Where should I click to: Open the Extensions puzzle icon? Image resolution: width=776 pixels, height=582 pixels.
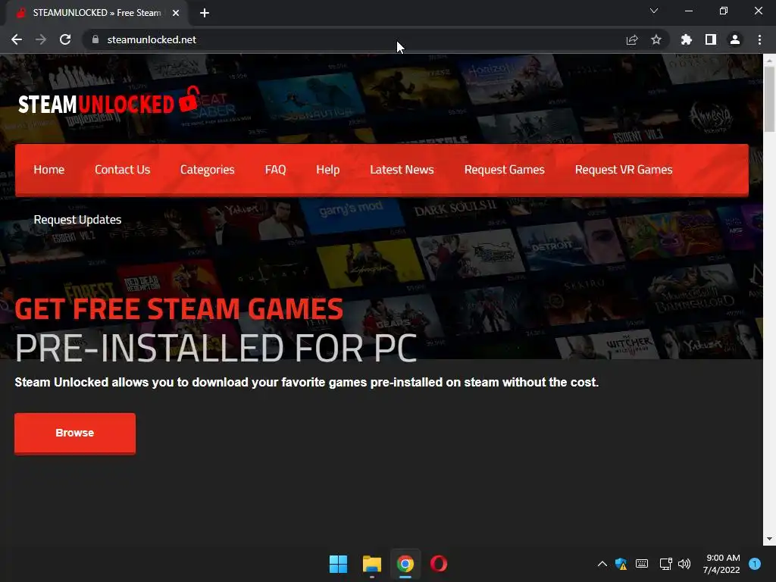point(687,39)
